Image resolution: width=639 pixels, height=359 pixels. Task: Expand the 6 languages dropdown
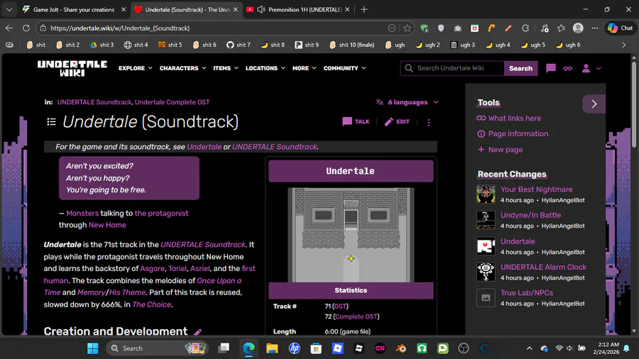[407, 102]
